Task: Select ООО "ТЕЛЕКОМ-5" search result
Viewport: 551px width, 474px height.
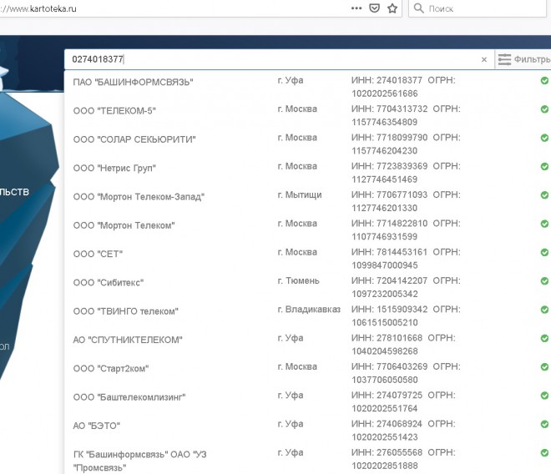Action: click(x=114, y=111)
